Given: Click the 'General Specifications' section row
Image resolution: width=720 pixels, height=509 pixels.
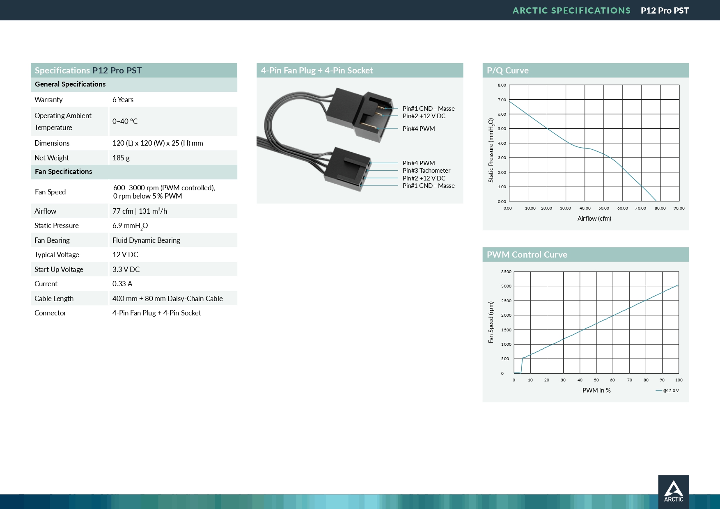Looking at the screenshot, I should pos(134,84).
